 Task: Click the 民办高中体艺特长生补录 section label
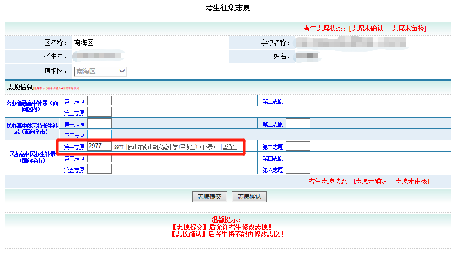(32, 129)
